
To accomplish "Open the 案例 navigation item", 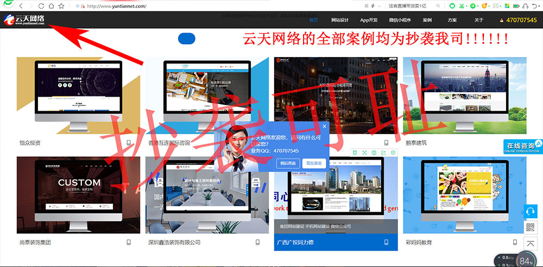I will pyautogui.click(x=427, y=20).
